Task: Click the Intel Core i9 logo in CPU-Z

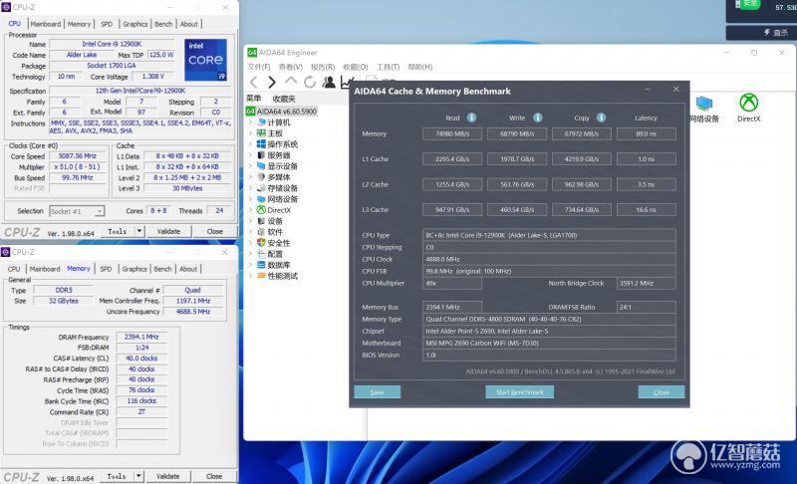Action: pyautogui.click(x=205, y=60)
